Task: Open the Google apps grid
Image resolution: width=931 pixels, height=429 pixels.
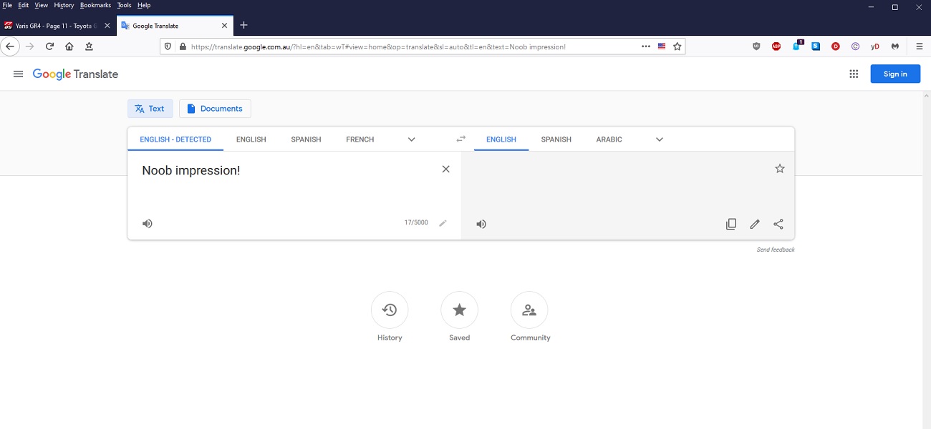Action: (854, 74)
